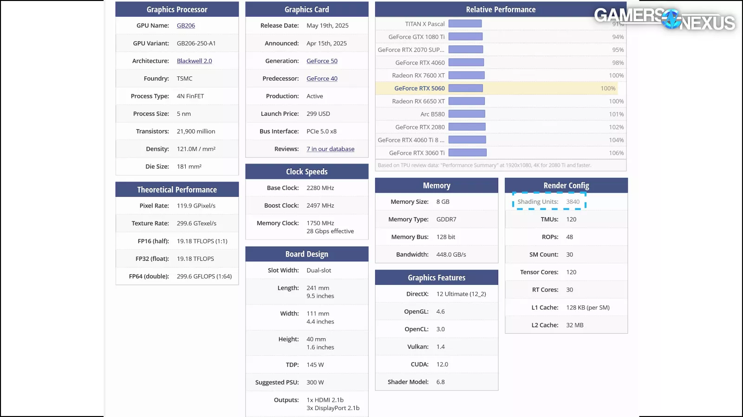Follow the GeForce 50 generation link

[322, 61]
